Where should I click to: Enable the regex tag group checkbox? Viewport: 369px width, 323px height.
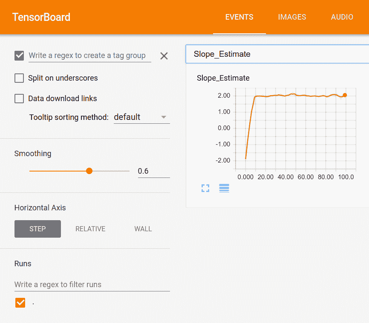(x=19, y=55)
